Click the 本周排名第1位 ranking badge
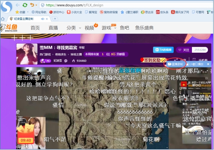Image resolution: width=214 pixels, height=150 pixels. [106, 54]
